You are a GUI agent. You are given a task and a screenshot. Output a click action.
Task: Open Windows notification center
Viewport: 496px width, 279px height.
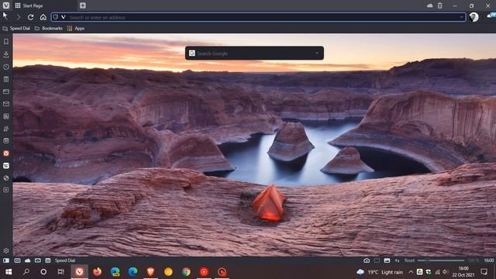(x=484, y=272)
